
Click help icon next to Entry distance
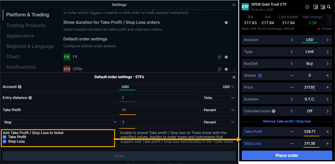(30, 98)
